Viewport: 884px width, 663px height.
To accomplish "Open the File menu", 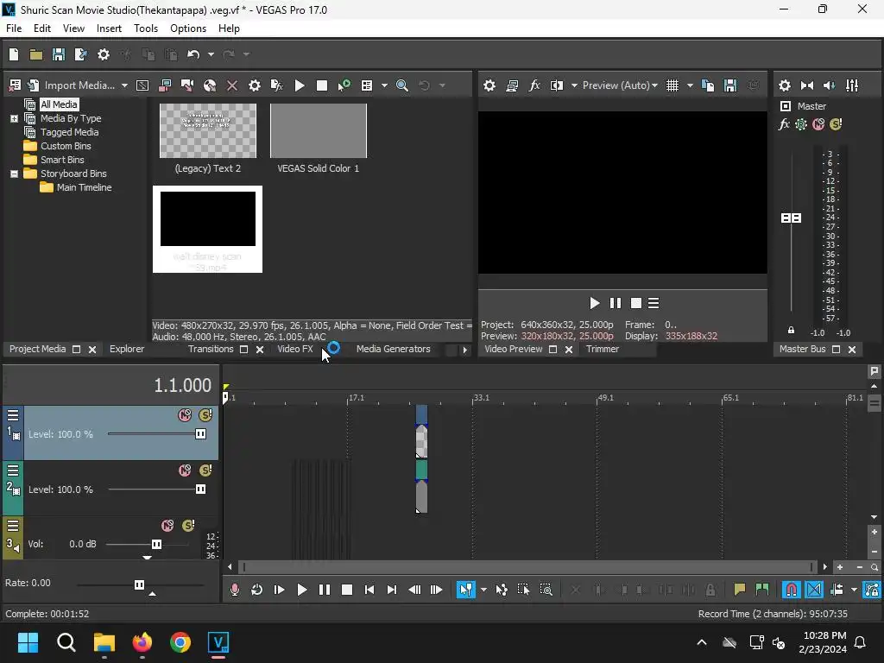I will pyautogui.click(x=14, y=28).
